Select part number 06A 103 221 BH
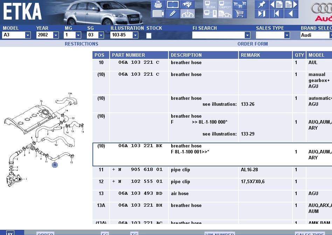This screenshot has width=332, height=235. point(140,205)
